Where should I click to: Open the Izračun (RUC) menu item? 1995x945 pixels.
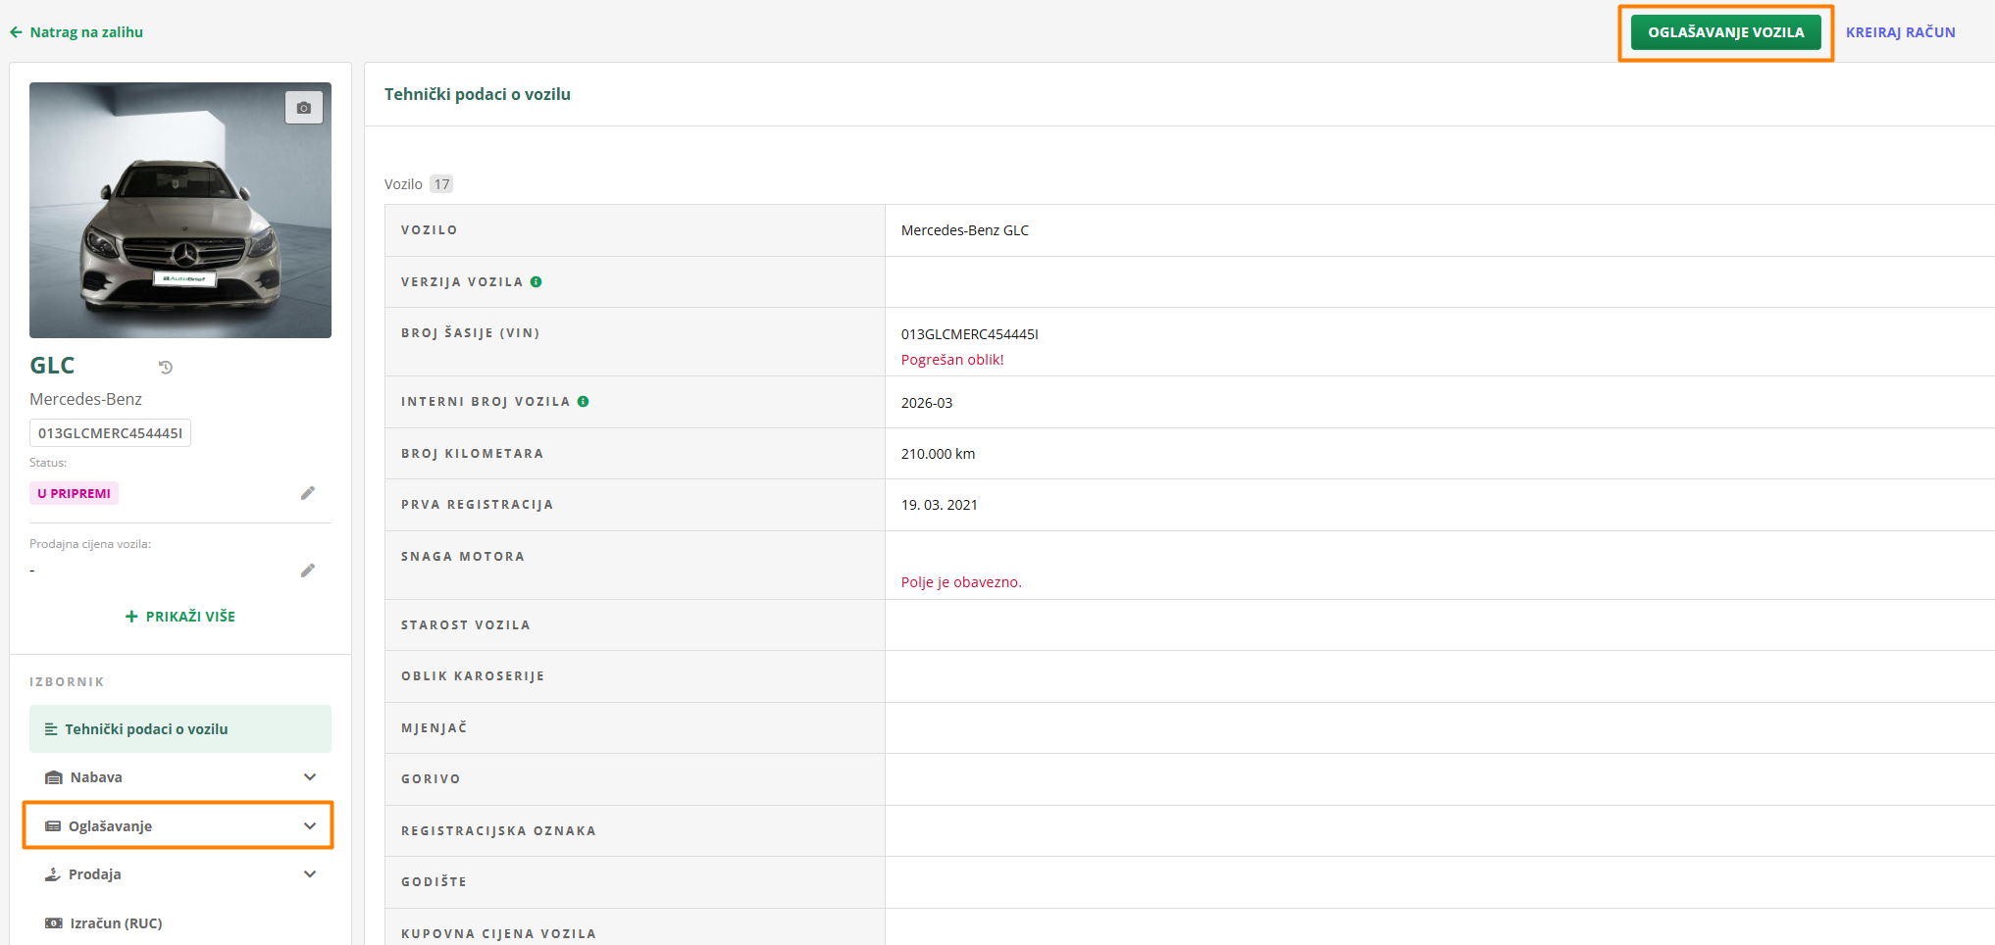[x=116, y=923]
